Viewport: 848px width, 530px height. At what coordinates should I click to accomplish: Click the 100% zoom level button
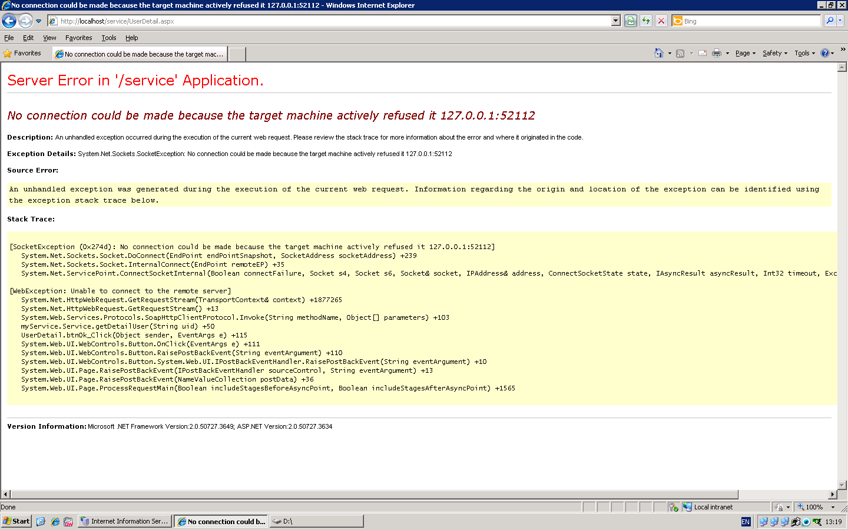click(811, 507)
